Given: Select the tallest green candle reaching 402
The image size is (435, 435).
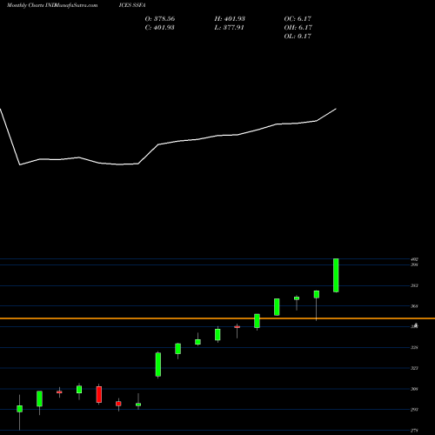Looking at the screenshot, I should tap(336, 275).
